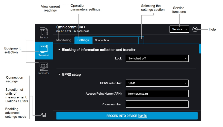Click the vertical scrollbar thumb
The width and height of the screenshot is (223, 127).
point(200,49)
